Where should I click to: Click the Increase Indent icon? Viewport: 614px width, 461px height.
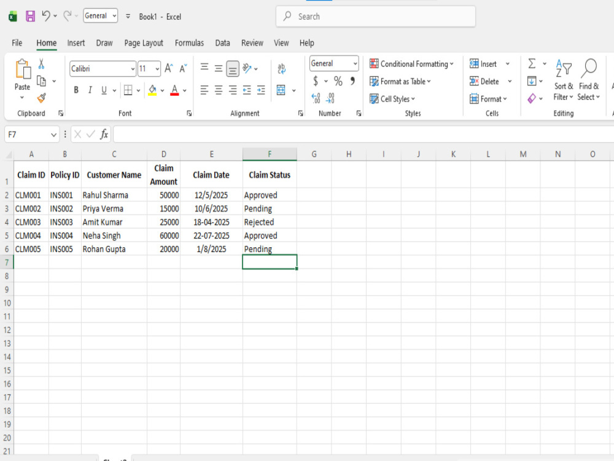pyautogui.click(x=261, y=90)
